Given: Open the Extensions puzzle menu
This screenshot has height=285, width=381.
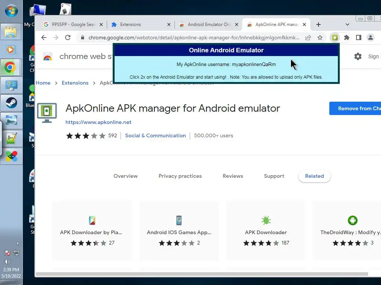Looking at the screenshot, I should [347, 37].
